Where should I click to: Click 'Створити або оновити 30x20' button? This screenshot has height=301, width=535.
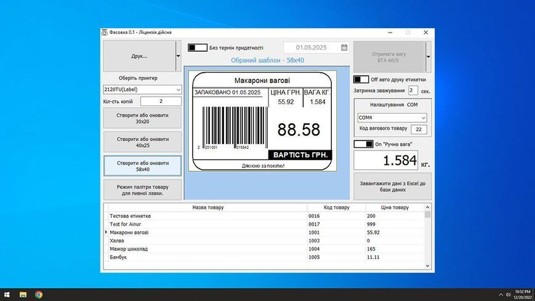pyautogui.click(x=142, y=118)
